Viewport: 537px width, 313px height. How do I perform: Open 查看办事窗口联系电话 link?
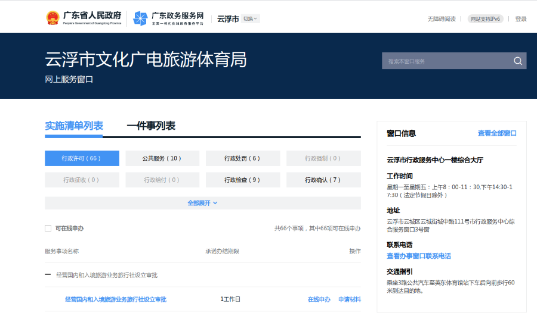(419, 256)
